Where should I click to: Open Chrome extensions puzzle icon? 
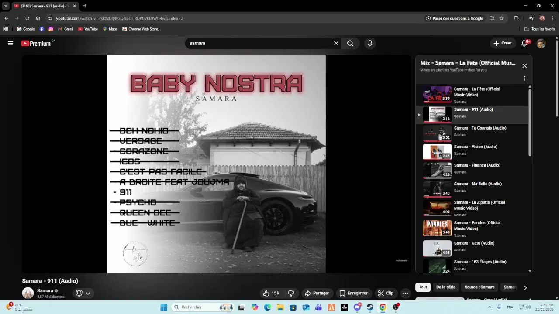point(516,18)
